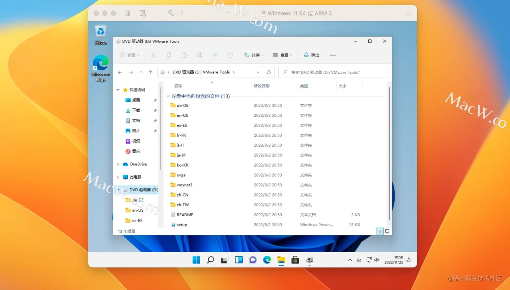Go forward with the right arrow
The image size is (510, 290).
click(131, 72)
